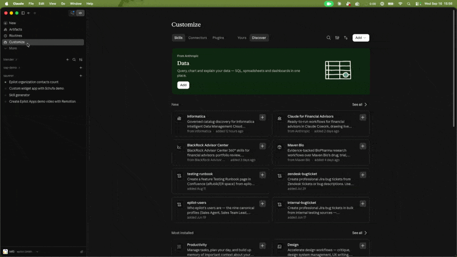Add the testing-runbook skill
This screenshot has width=457, height=257.
(x=262, y=175)
